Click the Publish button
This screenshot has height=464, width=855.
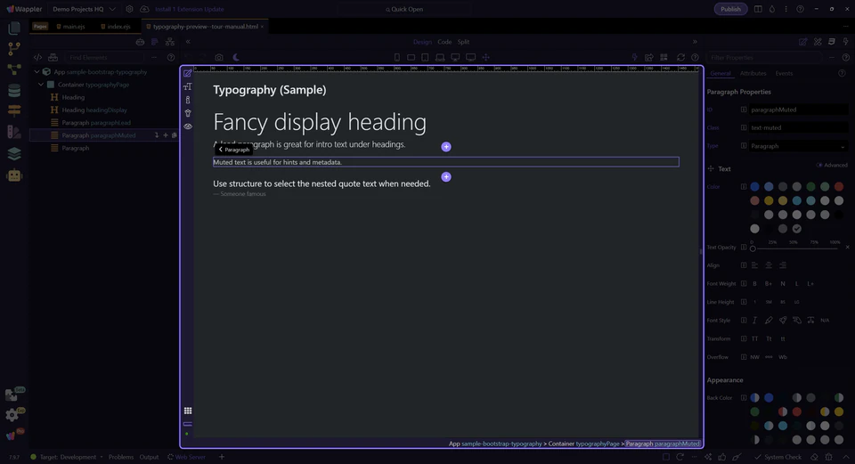730,9
